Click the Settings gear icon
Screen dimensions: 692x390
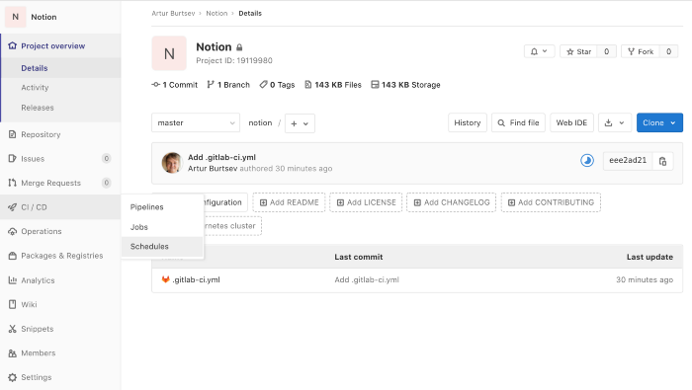[12, 377]
